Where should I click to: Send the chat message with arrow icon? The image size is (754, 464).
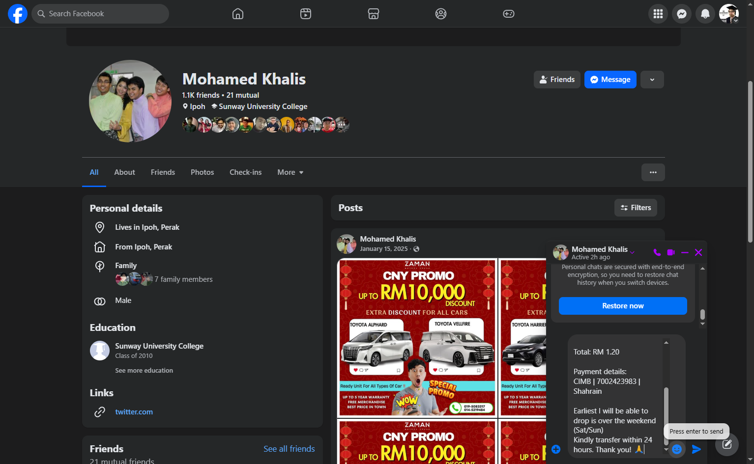(696, 449)
